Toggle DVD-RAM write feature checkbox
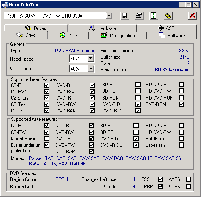Screen dimensions: 201x197 pos(91,151)
